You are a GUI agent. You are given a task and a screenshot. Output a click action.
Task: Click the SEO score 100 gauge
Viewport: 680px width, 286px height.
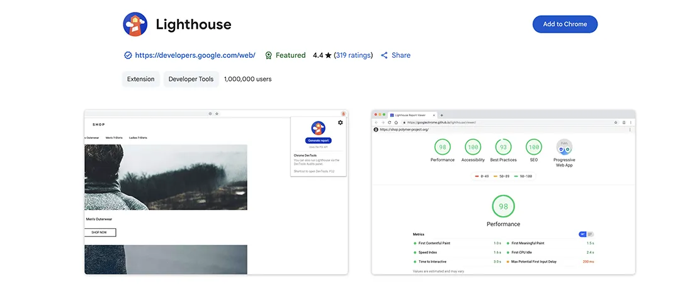533,147
